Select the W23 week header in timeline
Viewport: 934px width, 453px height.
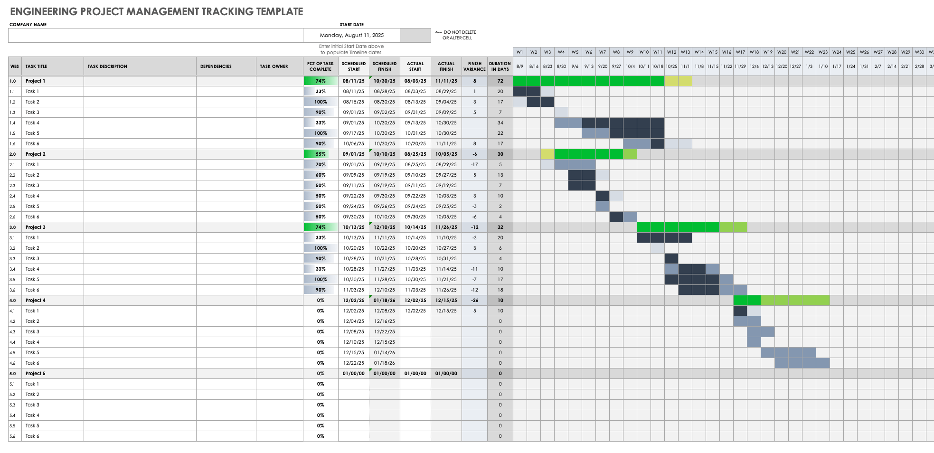pos(823,52)
